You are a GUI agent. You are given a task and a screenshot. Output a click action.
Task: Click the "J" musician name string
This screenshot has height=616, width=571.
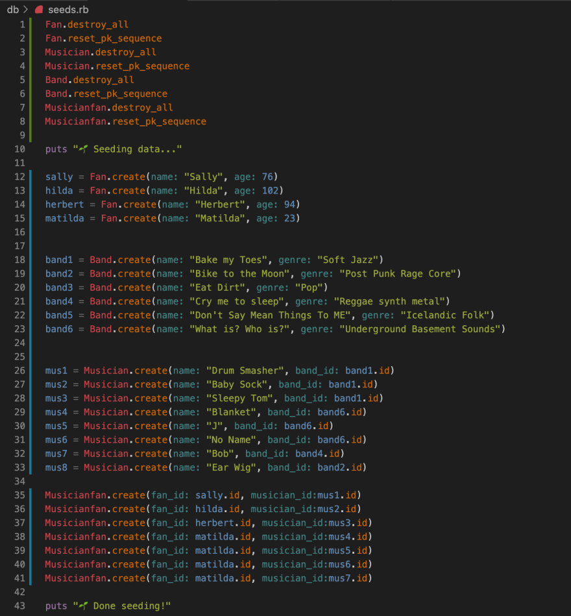[x=215, y=426]
